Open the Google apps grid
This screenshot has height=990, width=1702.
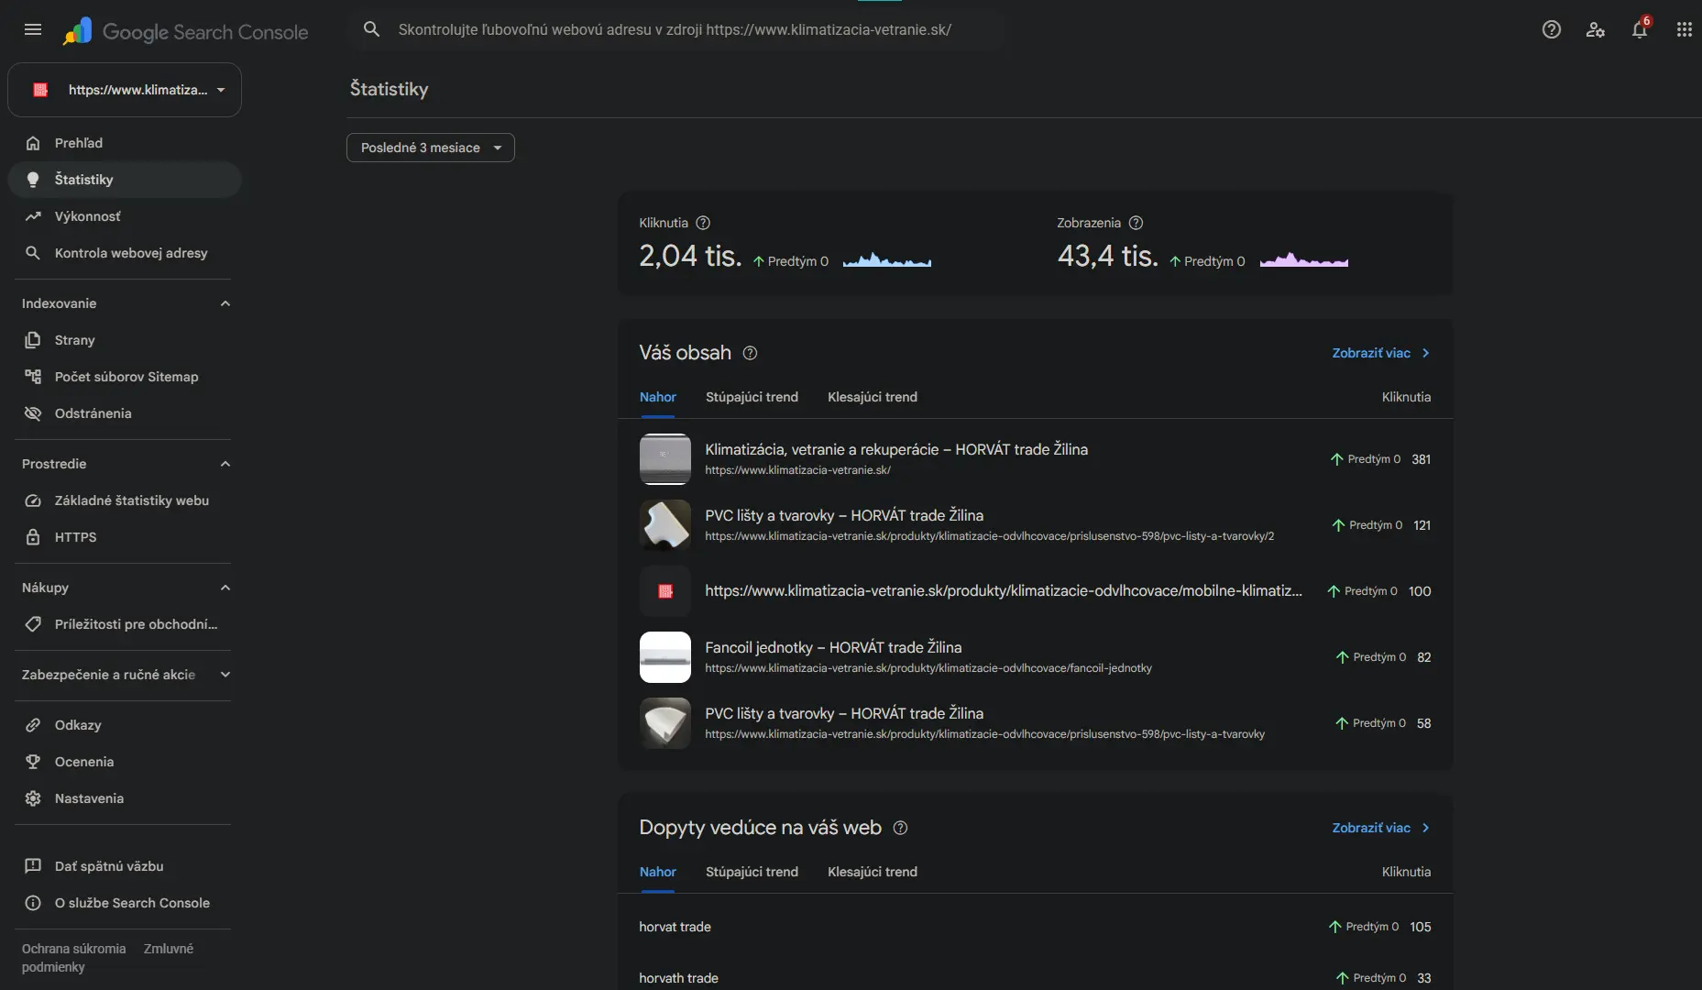(x=1684, y=29)
